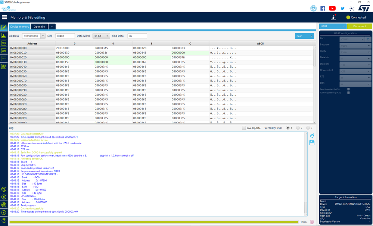Viewport: 373px width, 226px height.
Task: Open Erasing & Programming download sidebar icon
Action: click(4, 35)
